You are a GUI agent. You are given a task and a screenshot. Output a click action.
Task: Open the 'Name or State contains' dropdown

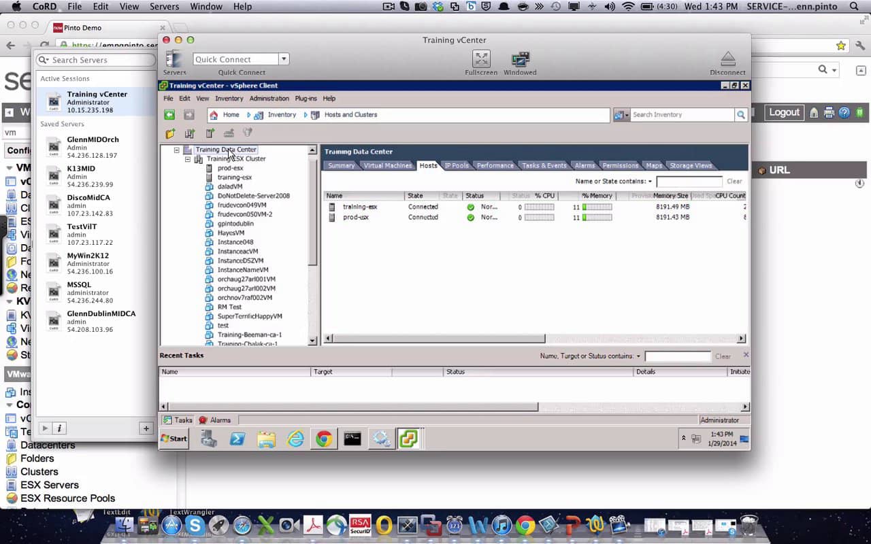pyautogui.click(x=648, y=182)
